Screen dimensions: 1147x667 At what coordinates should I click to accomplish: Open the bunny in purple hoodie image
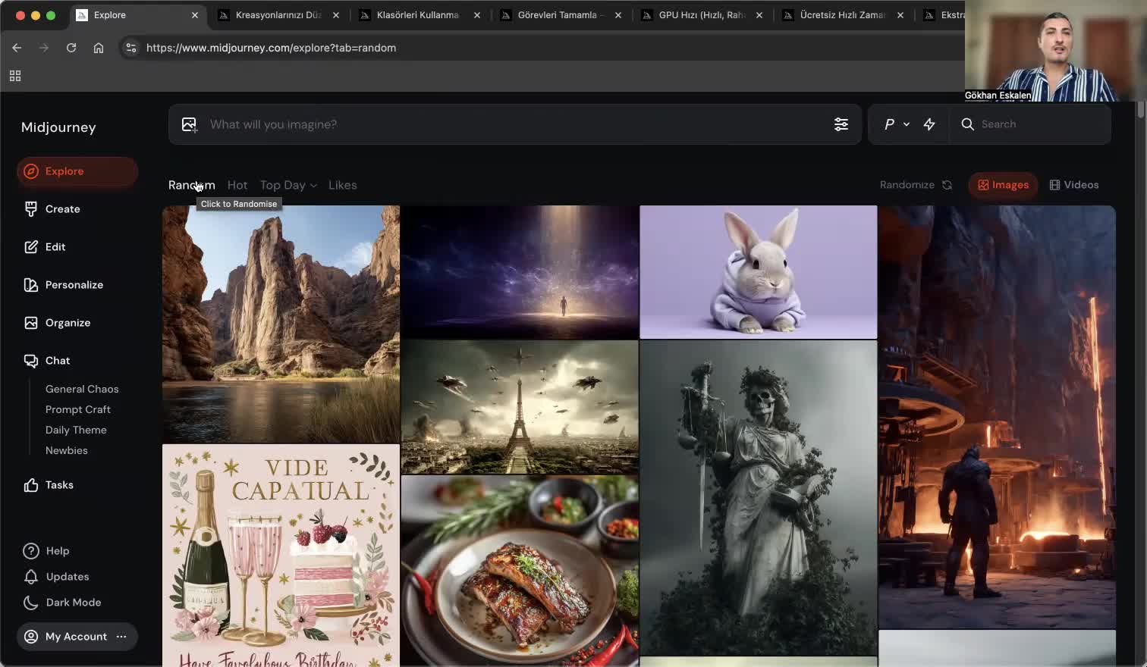coord(759,272)
